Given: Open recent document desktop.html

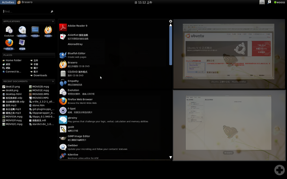Looking at the screenshot, I should [12, 94].
